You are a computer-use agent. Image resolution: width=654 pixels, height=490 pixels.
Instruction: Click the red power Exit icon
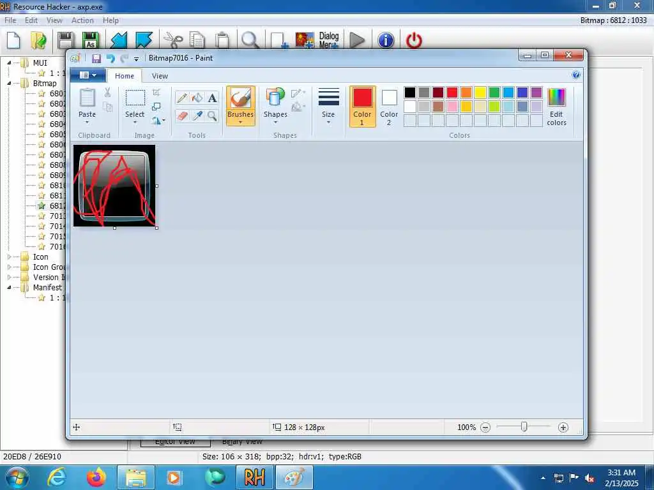pyautogui.click(x=414, y=40)
